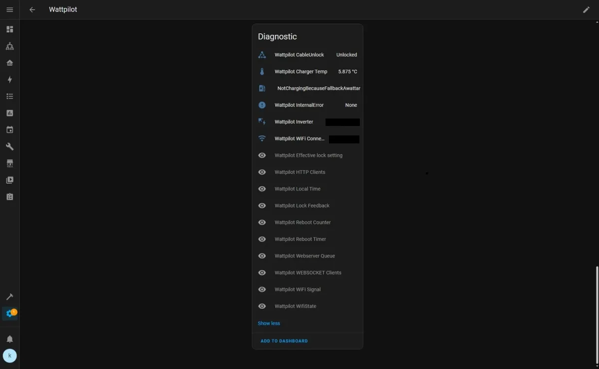Image resolution: width=599 pixels, height=369 pixels.
Task: Go back with the arrow beside Wattpilot
Action: click(32, 9)
